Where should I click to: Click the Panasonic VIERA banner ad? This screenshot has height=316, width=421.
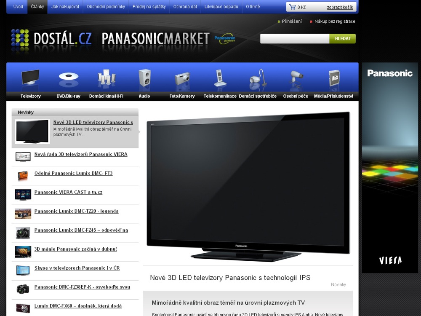pyautogui.click(x=390, y=169)
